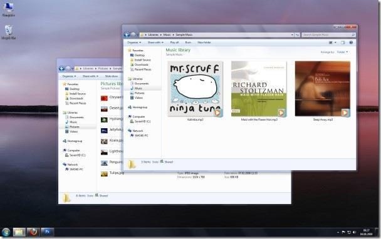Open Organize dropdown in Pictures window
Image resolution: width=381 pixels, height=239 pixels.
70,76
